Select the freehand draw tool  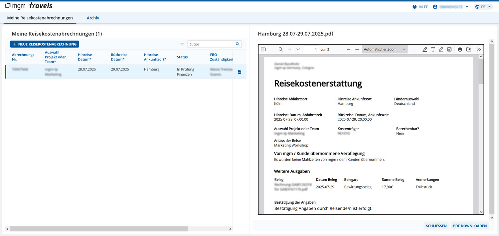pos(441,50)
